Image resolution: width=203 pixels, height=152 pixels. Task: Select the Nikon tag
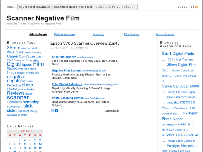pyautogui.click(x=31, y=81)
